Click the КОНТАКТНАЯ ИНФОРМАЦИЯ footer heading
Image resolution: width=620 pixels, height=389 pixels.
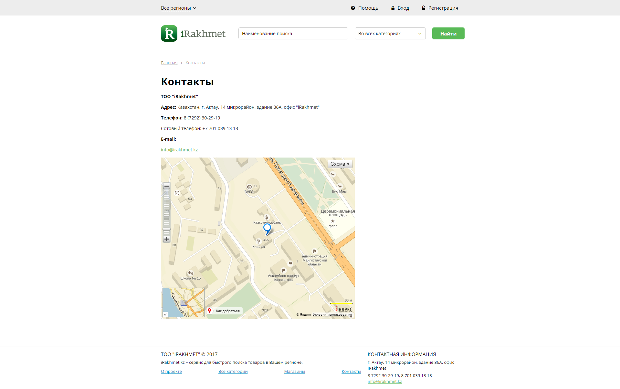point(402,354)
